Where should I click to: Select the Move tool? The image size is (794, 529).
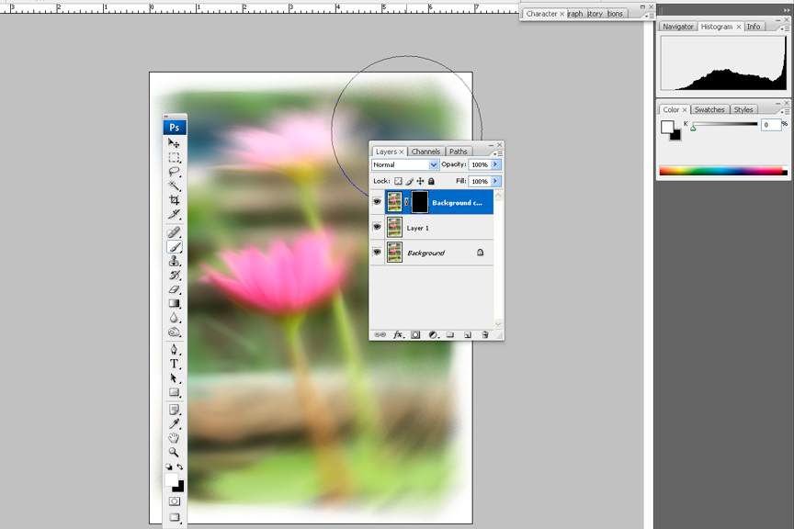coord(174,143)
